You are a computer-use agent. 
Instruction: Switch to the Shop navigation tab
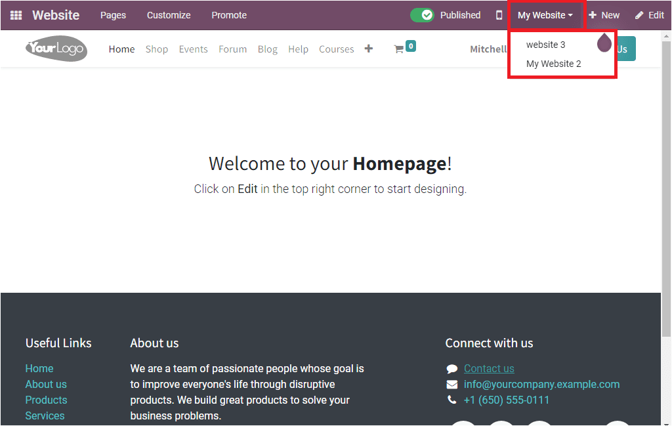[x=157, y=49]
